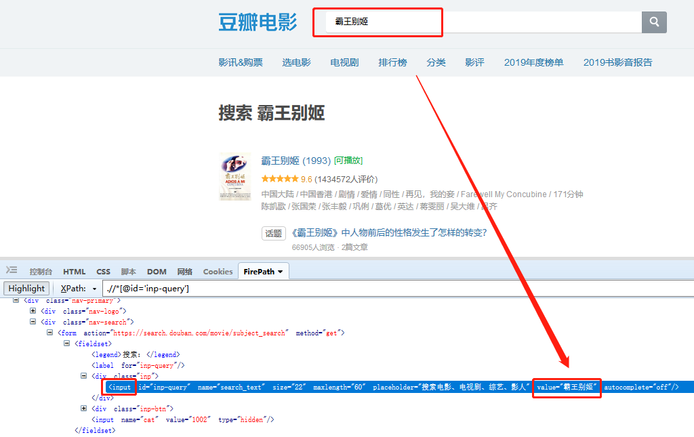This screenshot has height=437, width=694.
Task: Switch to the DOM tab
Action: click(157, 272)
